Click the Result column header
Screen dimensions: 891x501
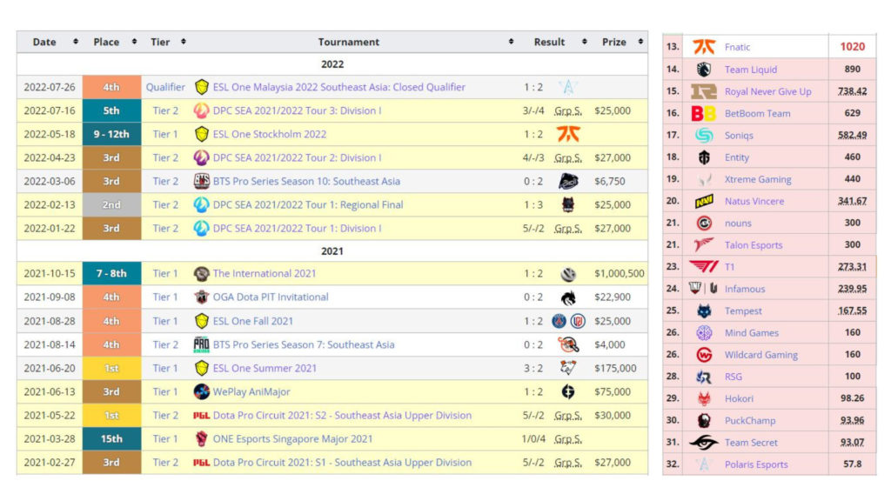click(x=548, y=41)
